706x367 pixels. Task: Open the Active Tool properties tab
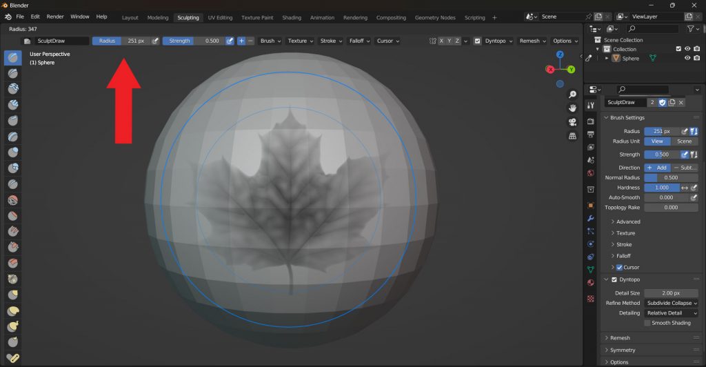[x=591, y=105]
